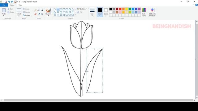The width and height of the screenshot is (198, 111).
Task: Choose the Right arrow shape
Action: pyautogui.click(x=67, y=12)
